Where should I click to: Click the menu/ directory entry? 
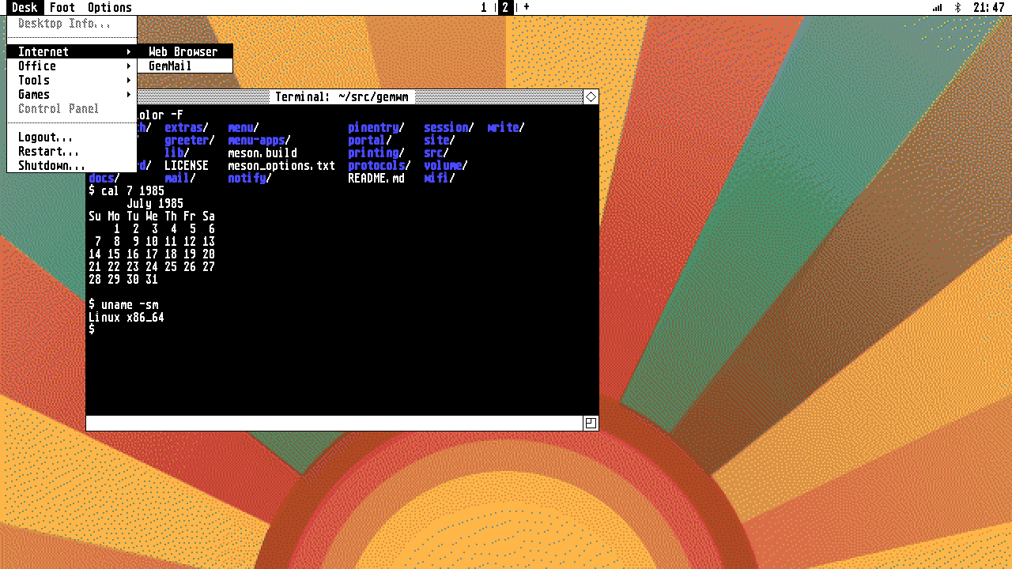(x=244, y=127)
